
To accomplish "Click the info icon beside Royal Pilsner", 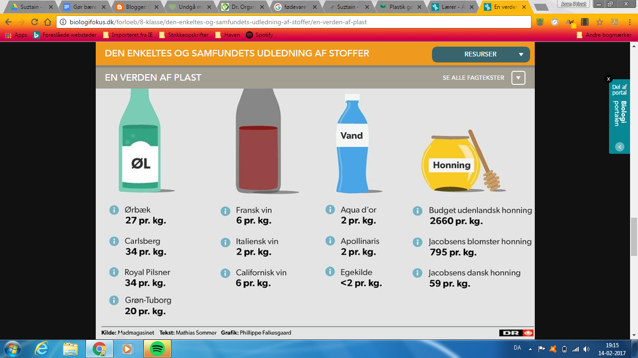I will point(114,272).
